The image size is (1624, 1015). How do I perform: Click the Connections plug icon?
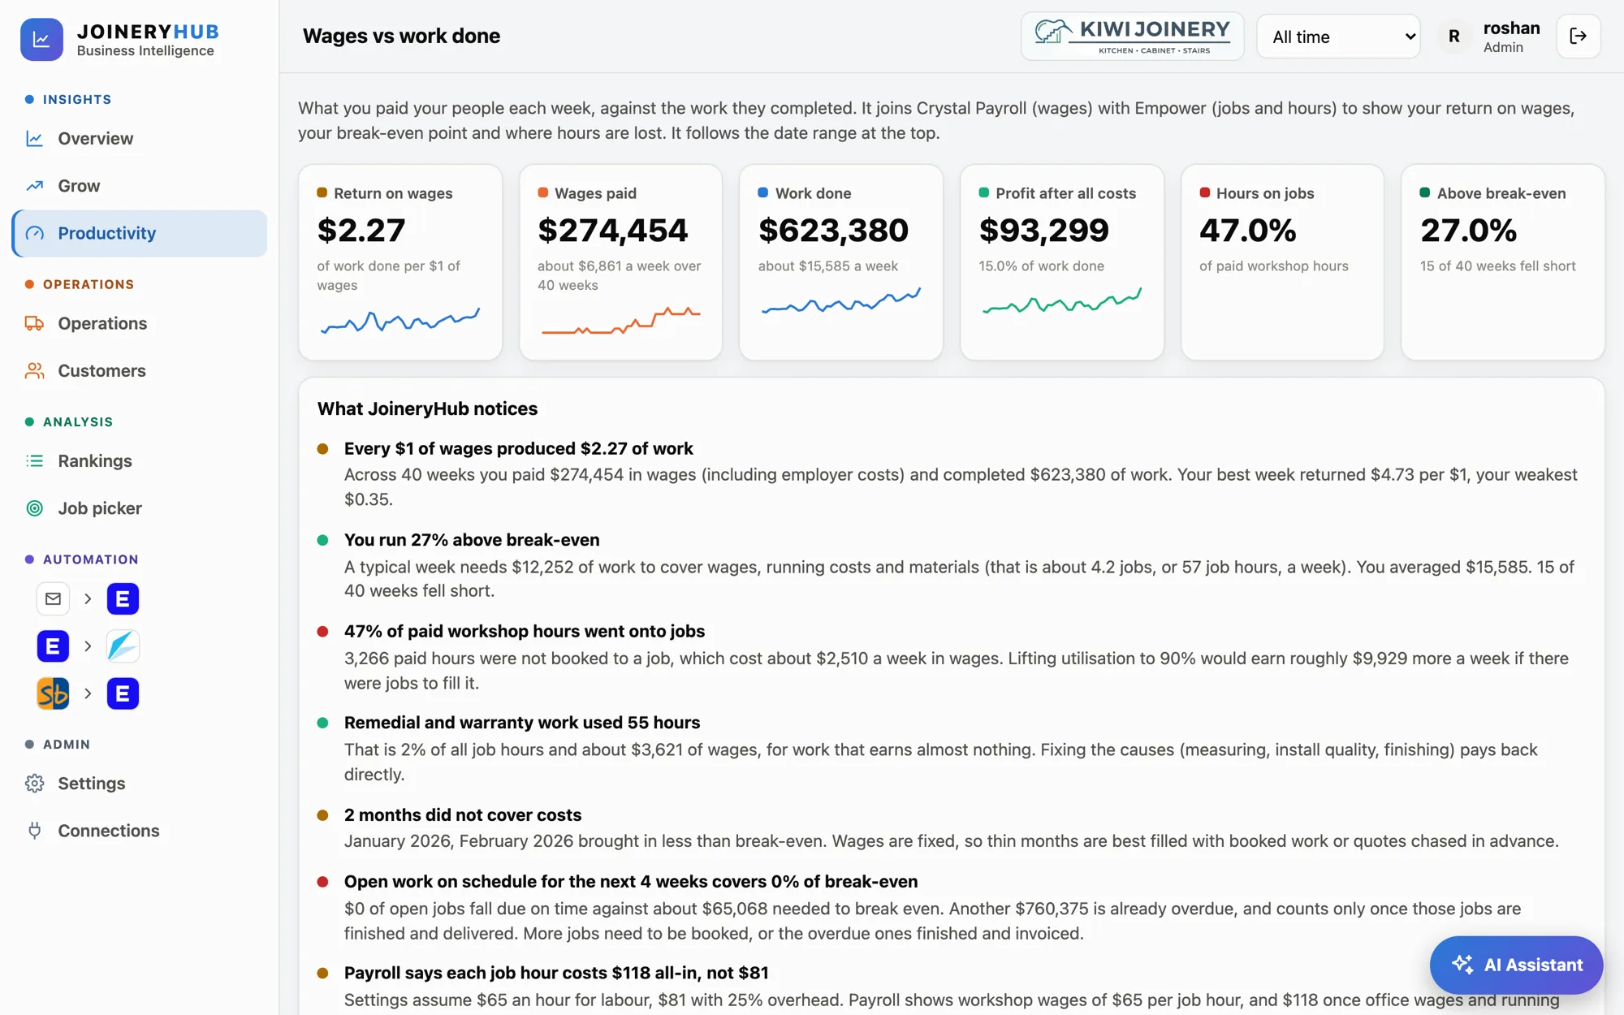34,831
